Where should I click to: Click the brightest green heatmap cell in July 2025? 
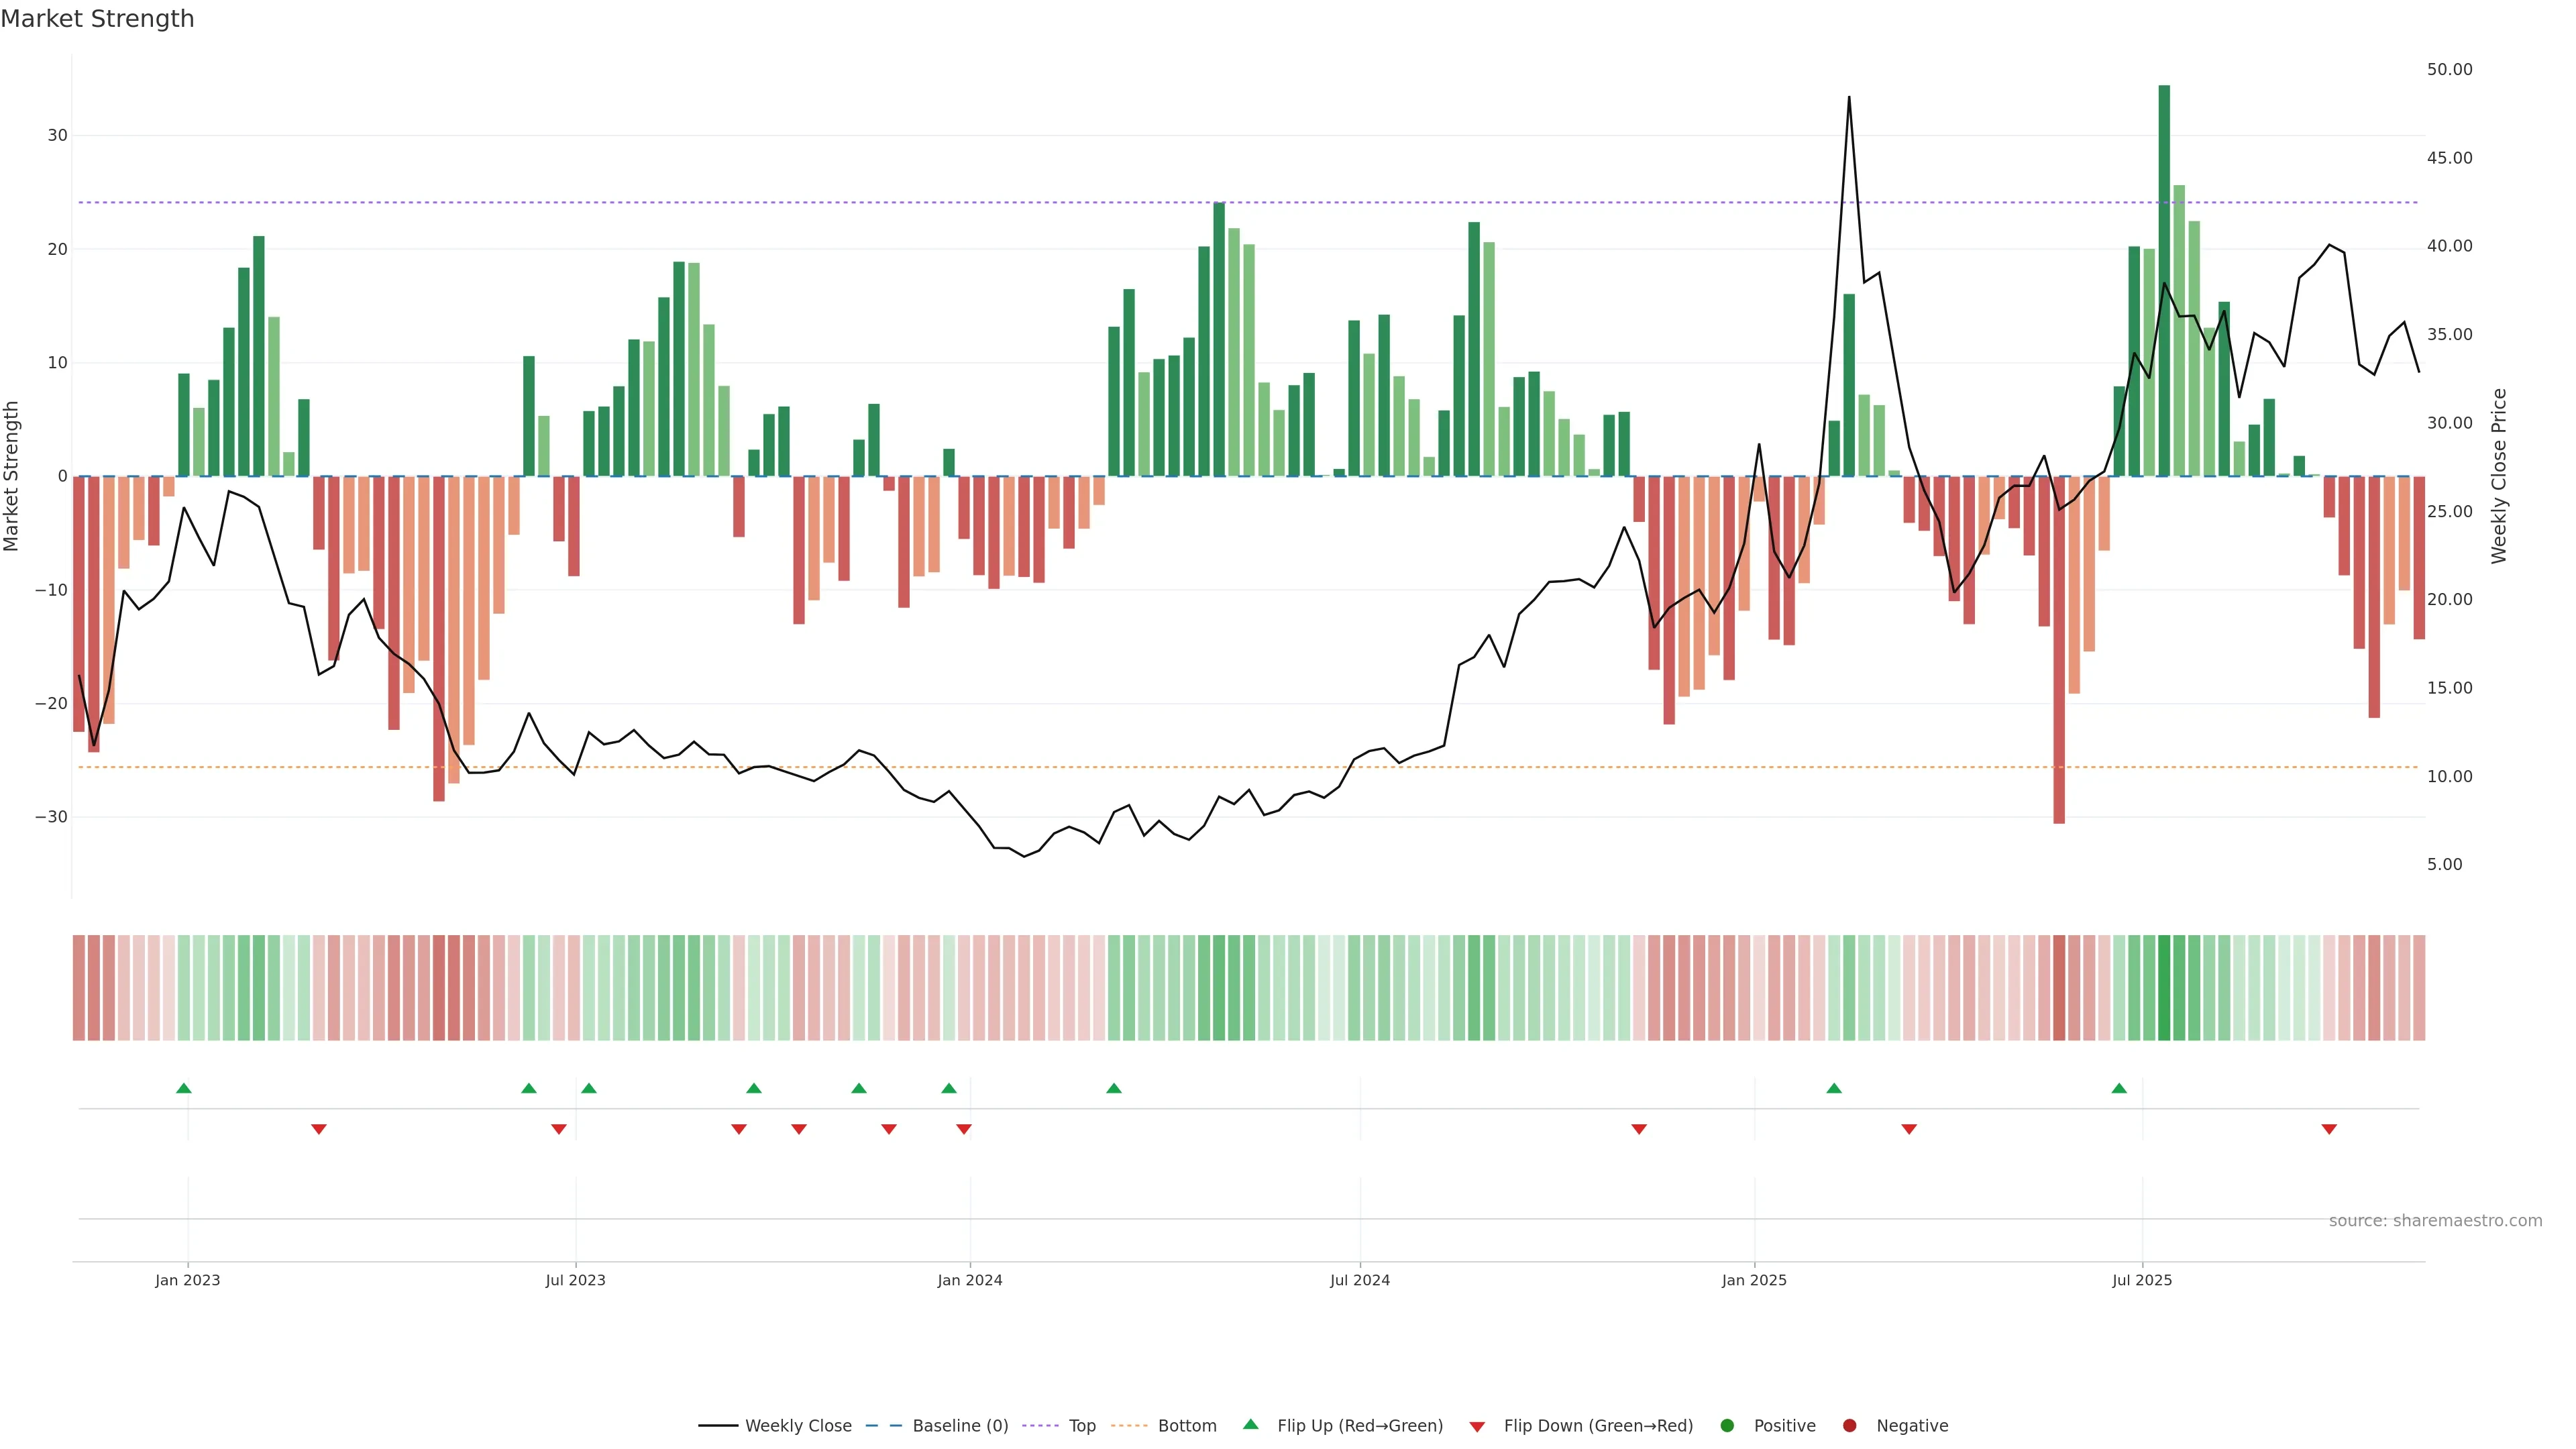click(x=2164, y=988)
